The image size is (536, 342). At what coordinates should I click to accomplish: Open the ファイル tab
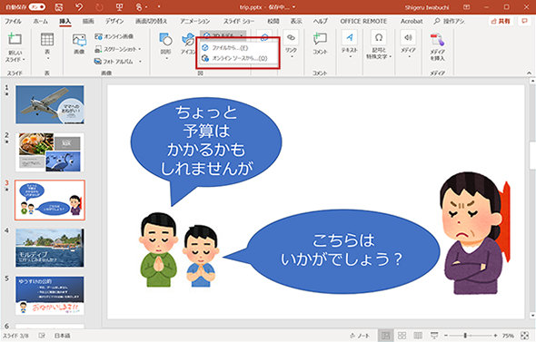pos(13,21)
